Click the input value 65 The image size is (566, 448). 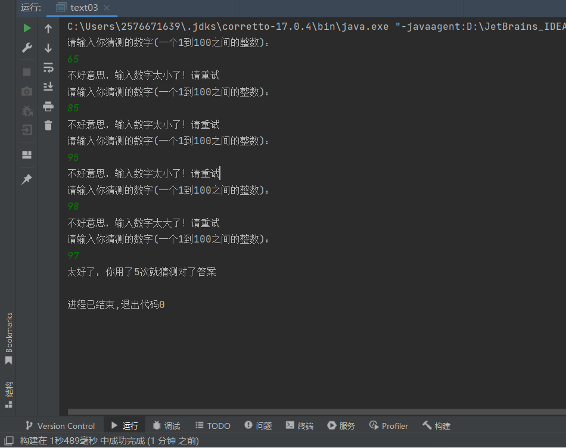73,59
